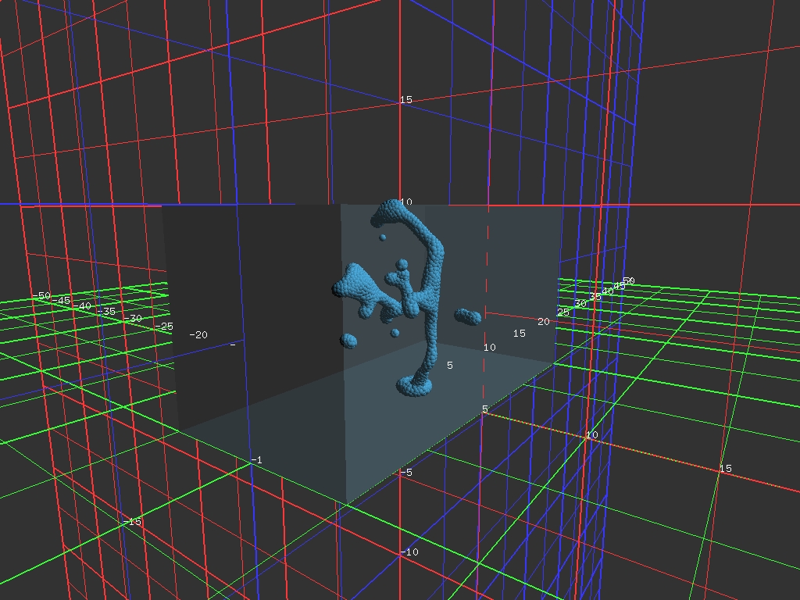Viewport: 800px width, 600px height.
Task: Select the -25 axis label
Action: [x=164, y=326]
